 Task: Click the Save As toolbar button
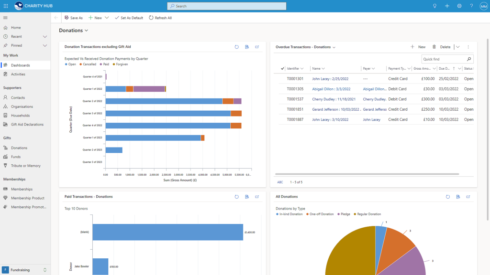(x=73, y=18)
